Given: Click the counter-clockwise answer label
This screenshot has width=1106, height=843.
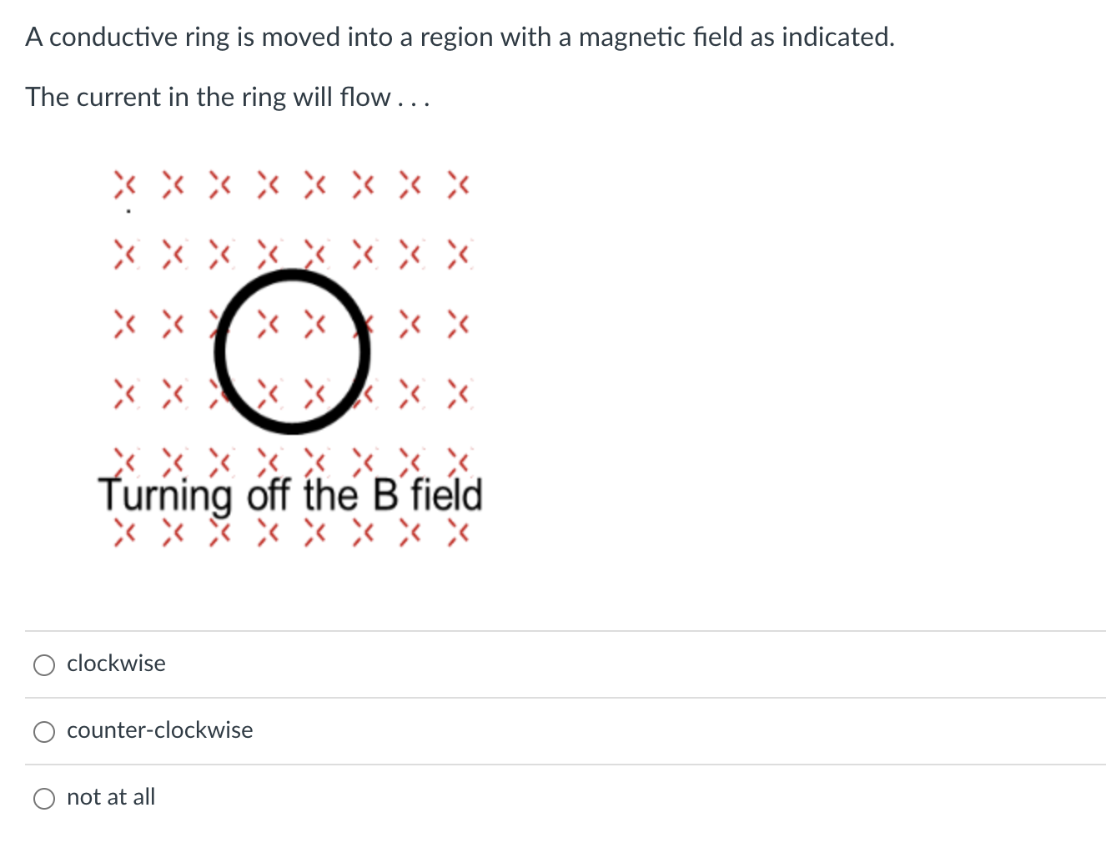Looking at the screenshot, I should tap(159, 730).
